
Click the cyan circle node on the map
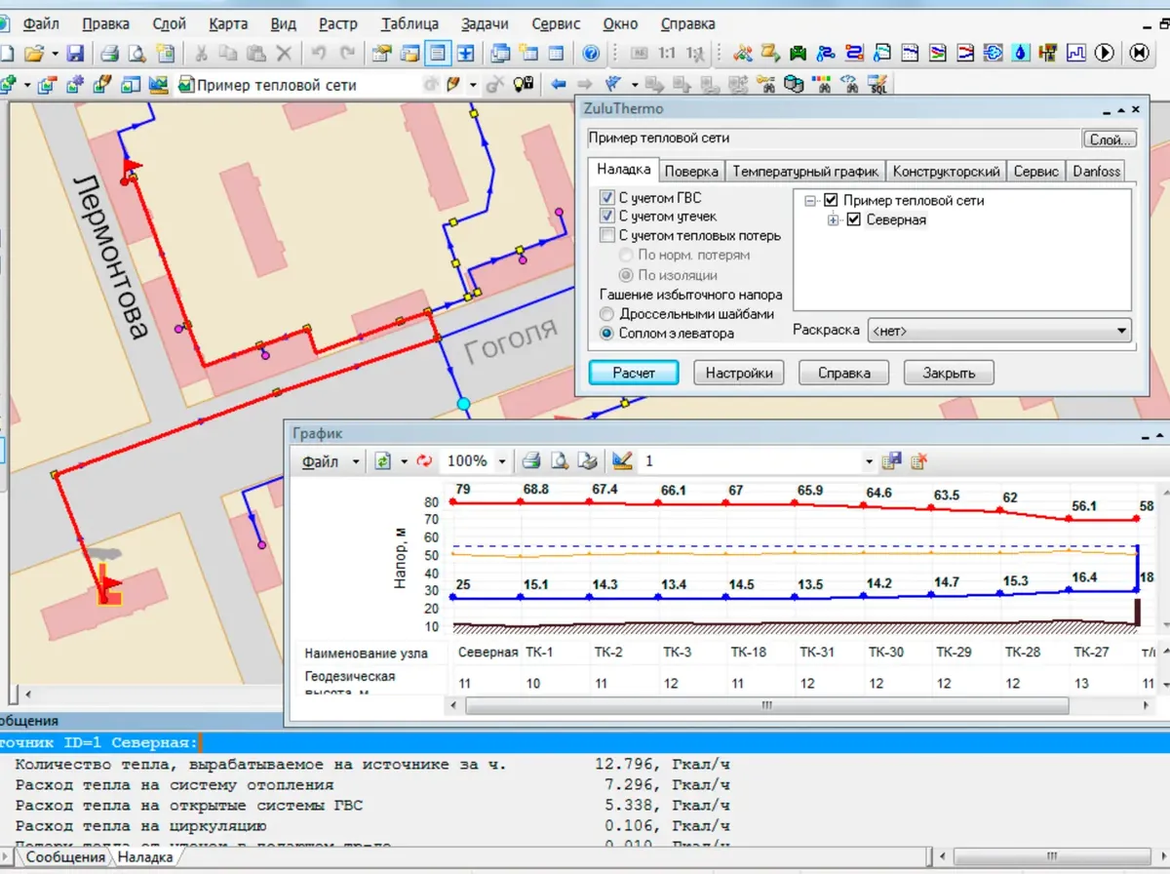(463, 403)
